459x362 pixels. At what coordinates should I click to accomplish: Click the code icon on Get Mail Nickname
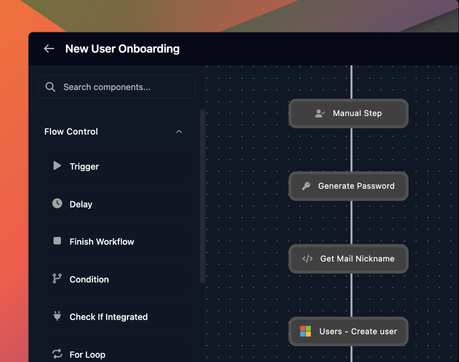point(308,259)
